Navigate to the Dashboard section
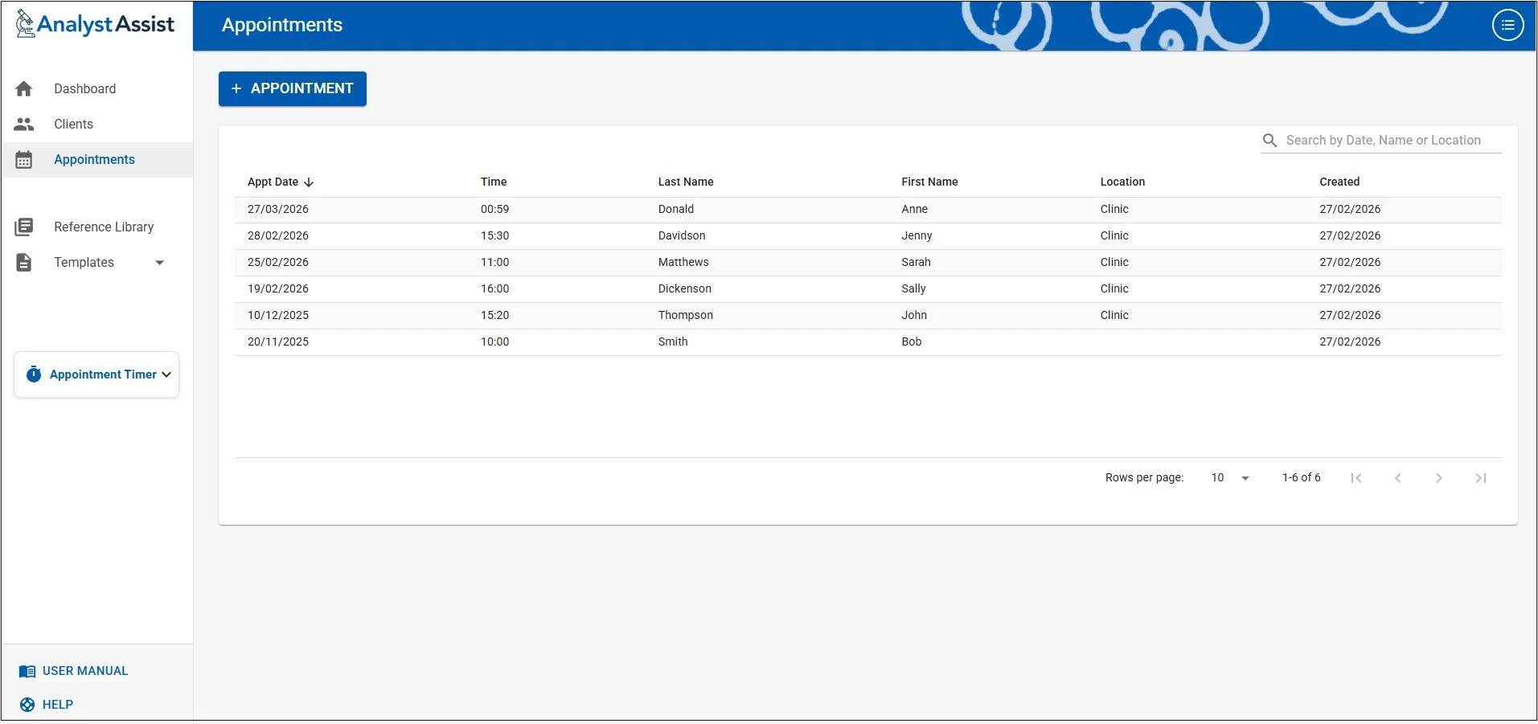The height and width of the screenshot is (724, 1538). point(84,88)
